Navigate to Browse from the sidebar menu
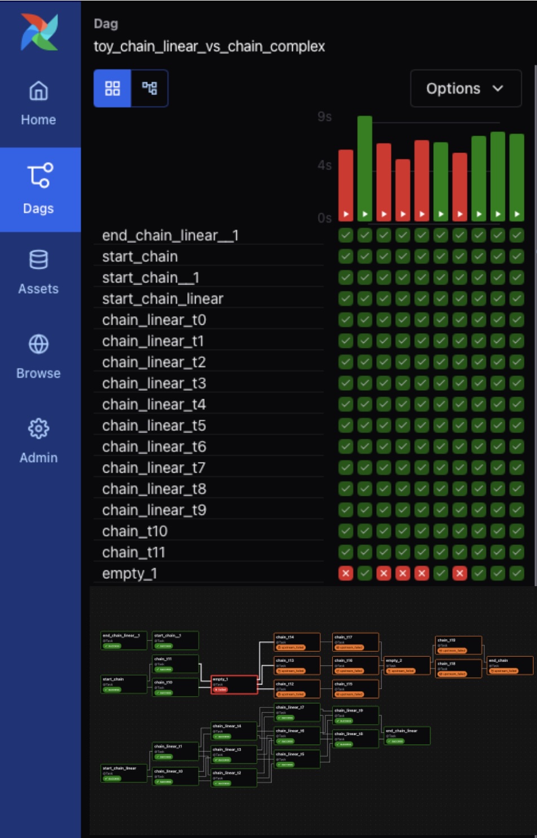The image size is (537, 838). [x=38, y=356]
